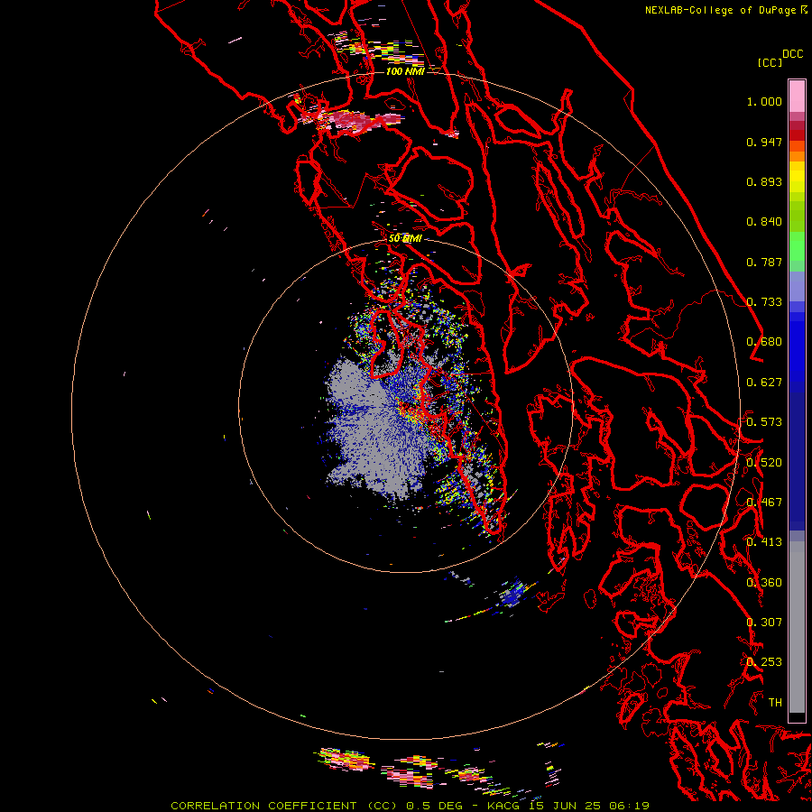
Task: Select the 0.840 scale value
Action: 764,222
